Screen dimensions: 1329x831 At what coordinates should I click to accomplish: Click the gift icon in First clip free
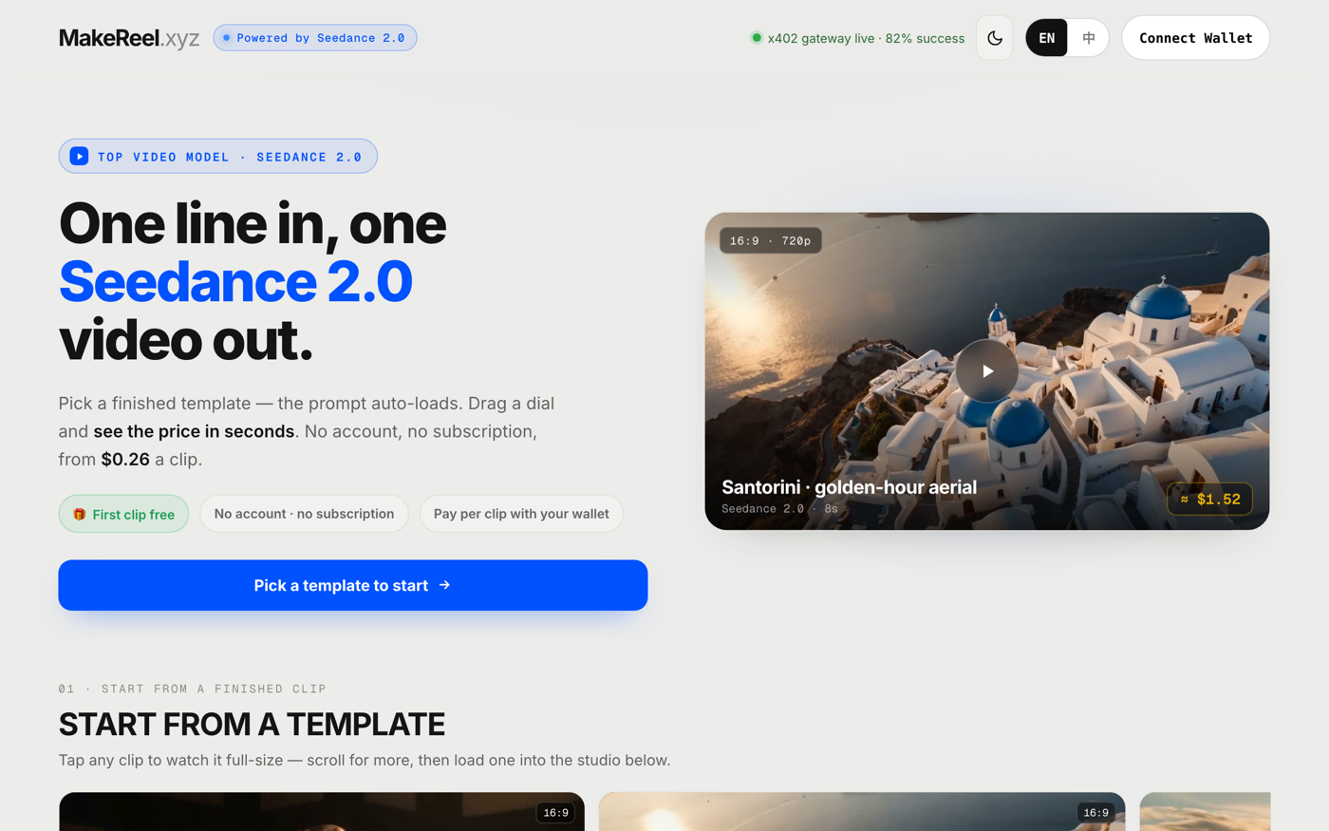click(x=80, y=514)
